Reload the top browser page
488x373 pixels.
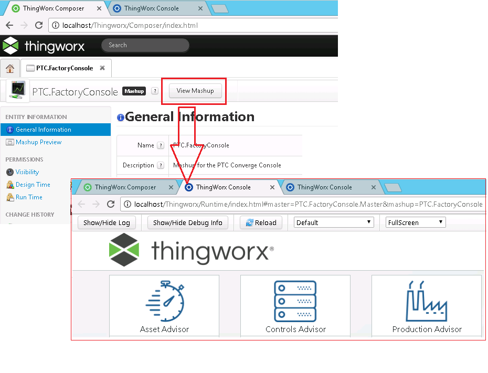[39, 25]
